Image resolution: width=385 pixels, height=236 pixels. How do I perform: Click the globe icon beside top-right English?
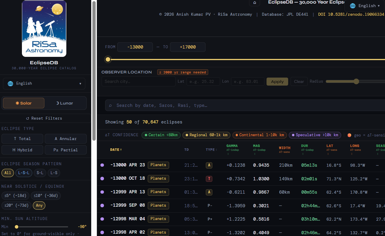pos(352,6)
